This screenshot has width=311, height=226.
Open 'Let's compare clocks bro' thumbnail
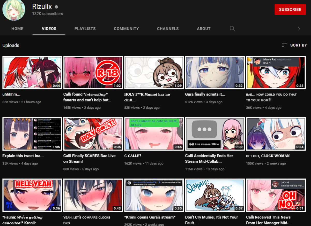click(93, 195)
